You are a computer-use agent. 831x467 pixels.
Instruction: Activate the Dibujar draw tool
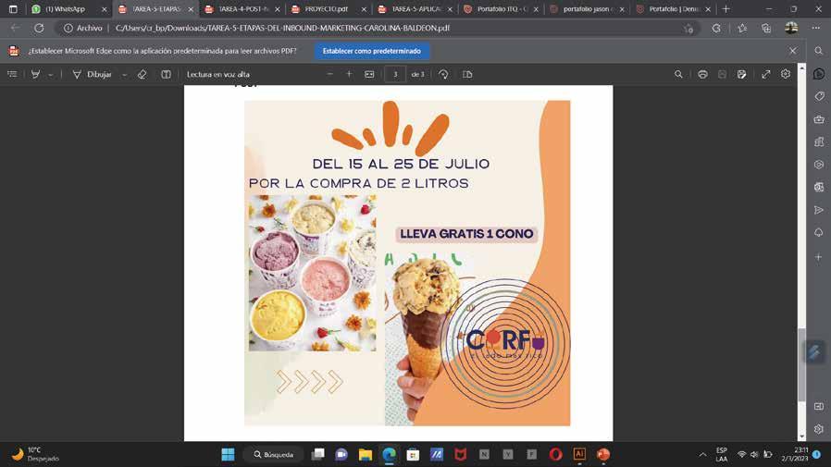coord(92,75)
